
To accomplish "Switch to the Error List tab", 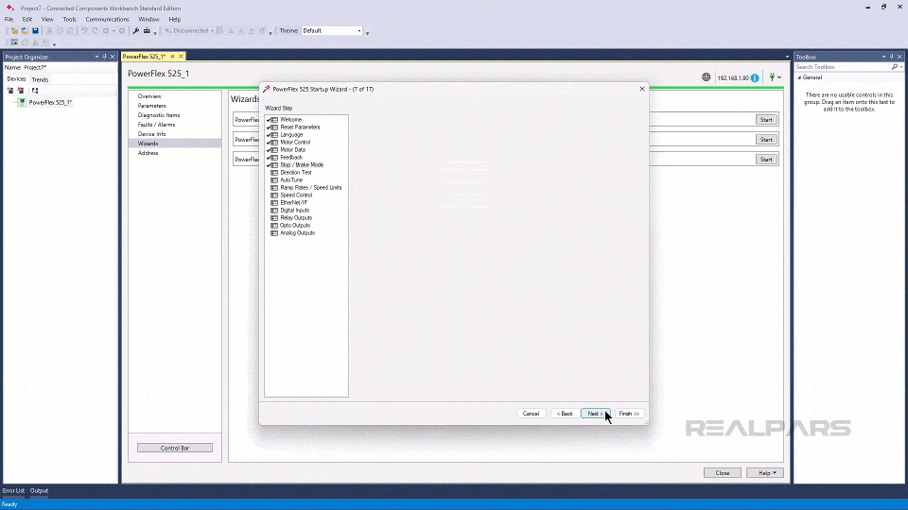I will [x=13, y=490].
